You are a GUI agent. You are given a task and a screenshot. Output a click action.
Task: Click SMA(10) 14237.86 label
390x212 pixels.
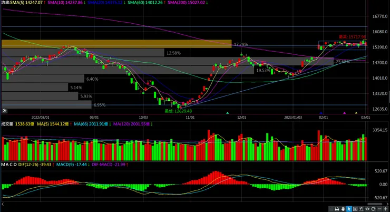pos(65,3)
